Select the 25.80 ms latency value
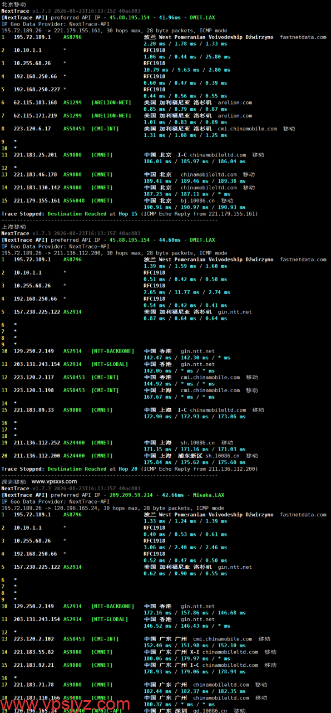This screenshot has width=331, height=713. (x=218, y=57)
